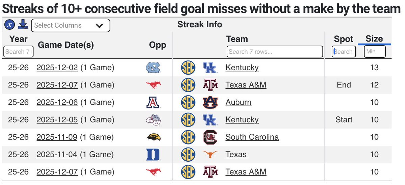Click the download table icon
The width and height of the screenshot is (405, 185).
[x=23, y=25]
